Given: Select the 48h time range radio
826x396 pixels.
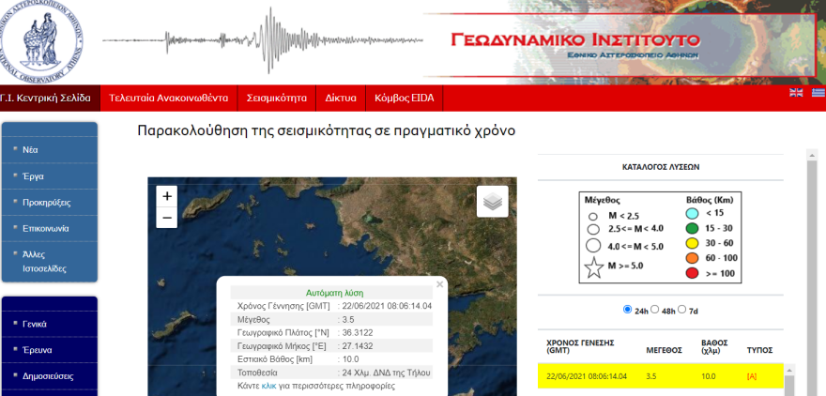Looking at the screenshot, I should click(x=655, y=310).
